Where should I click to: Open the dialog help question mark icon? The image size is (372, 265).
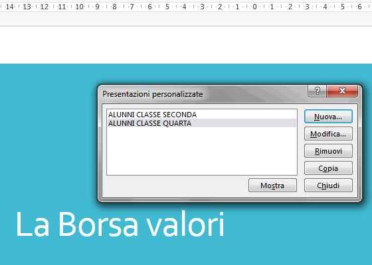click(318, 91)
